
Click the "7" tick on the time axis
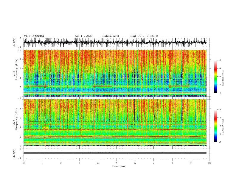(x=154, y=163)
